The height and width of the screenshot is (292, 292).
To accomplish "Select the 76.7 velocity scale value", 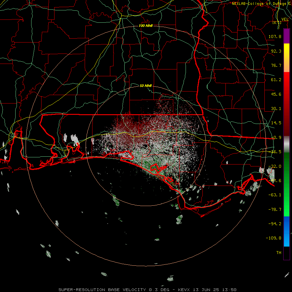I will 276,65.
